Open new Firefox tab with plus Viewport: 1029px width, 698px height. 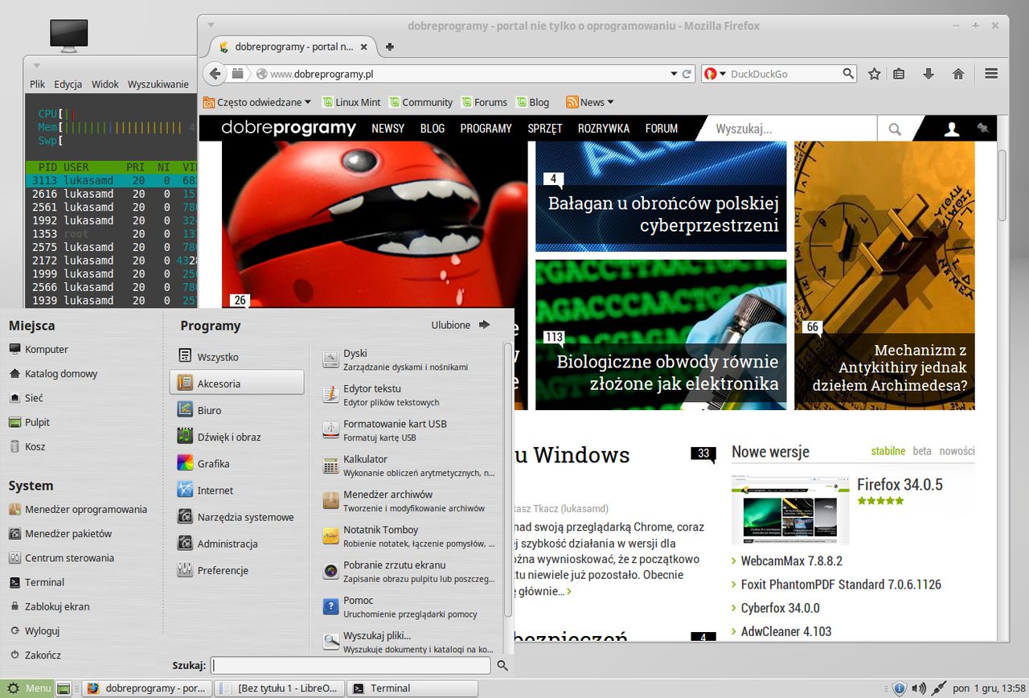(x=390, y=47)
